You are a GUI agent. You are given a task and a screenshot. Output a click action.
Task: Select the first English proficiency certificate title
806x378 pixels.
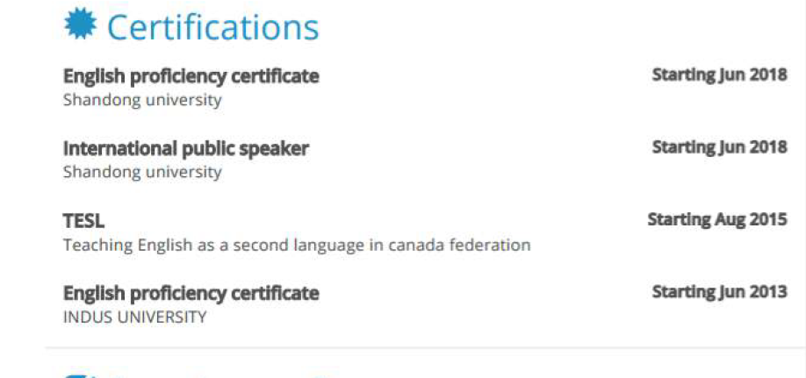pos(191,76)
